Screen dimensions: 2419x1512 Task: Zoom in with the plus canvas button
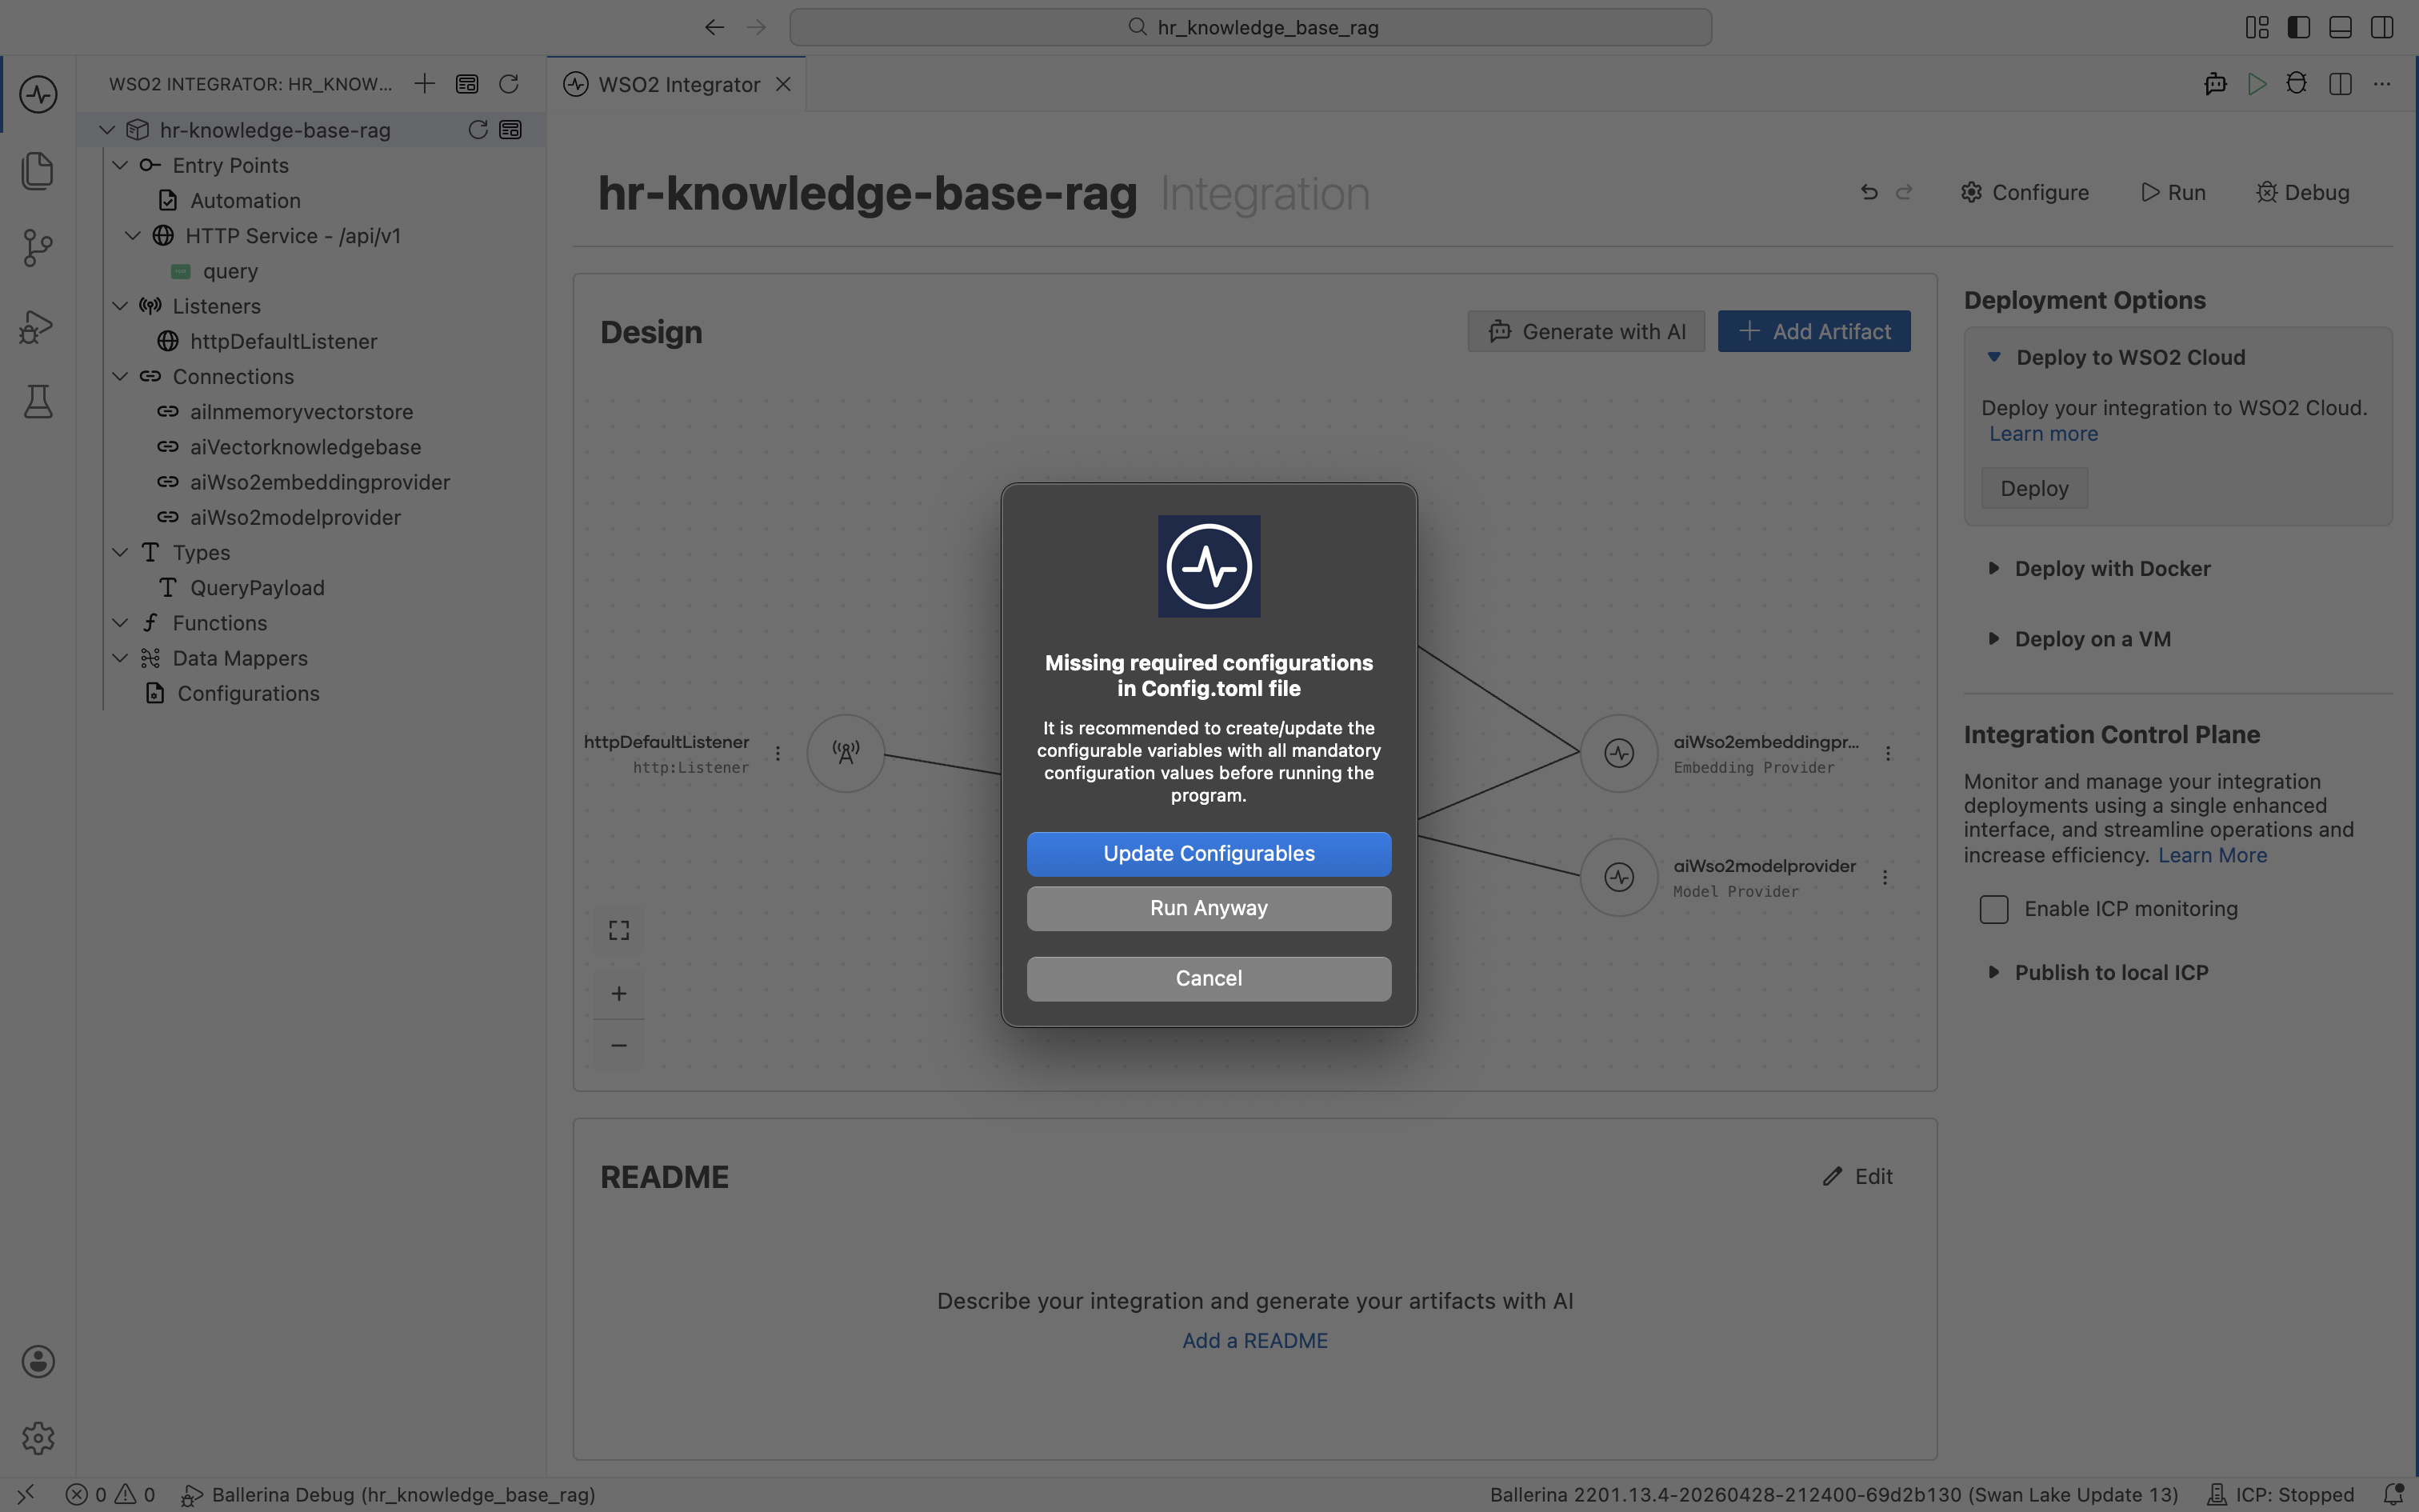click(618, 993)
